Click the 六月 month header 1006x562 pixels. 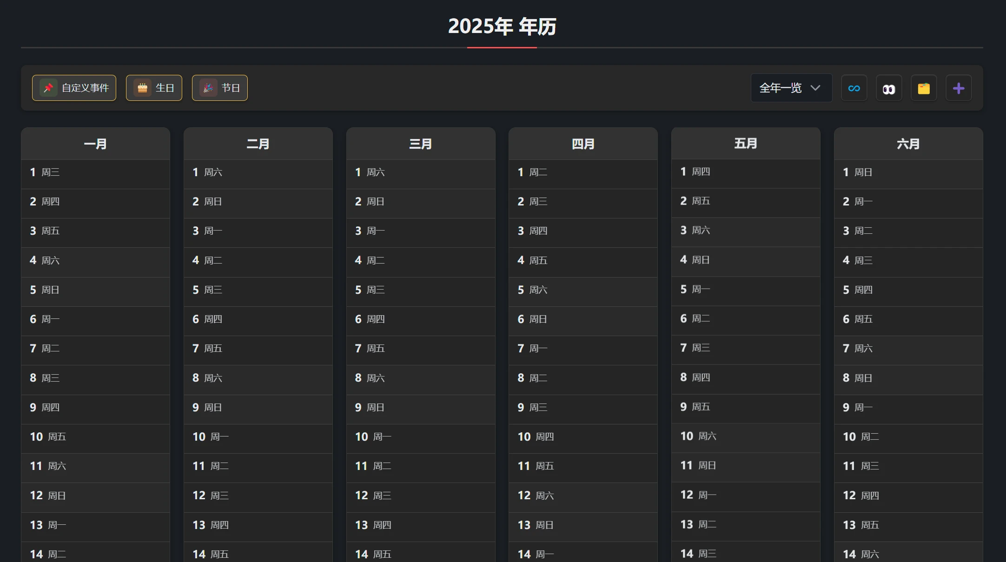point(908,144)
